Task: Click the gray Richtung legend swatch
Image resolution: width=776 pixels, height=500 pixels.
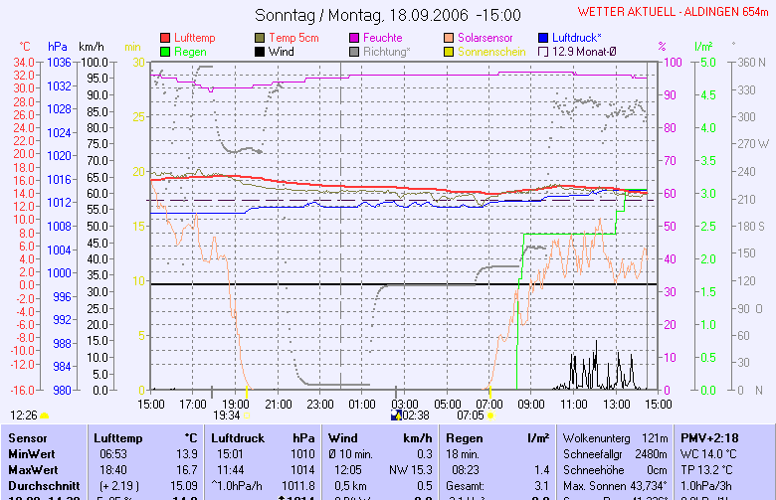Action: pyautogui.click(x=354, y=51)
